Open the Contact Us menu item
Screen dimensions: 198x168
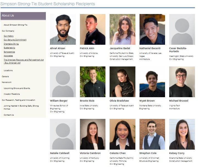pos(9,115)
